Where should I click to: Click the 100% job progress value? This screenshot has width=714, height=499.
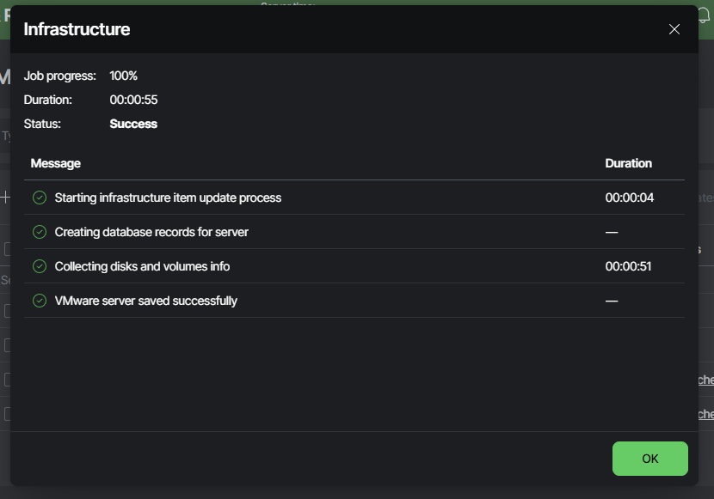[x=123, y=76]
